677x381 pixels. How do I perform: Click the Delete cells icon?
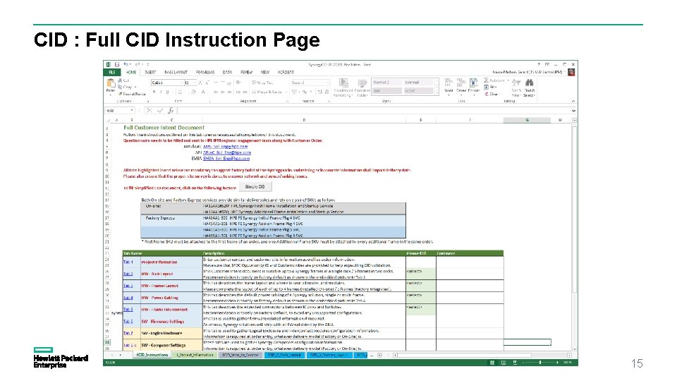coord(461,83)
